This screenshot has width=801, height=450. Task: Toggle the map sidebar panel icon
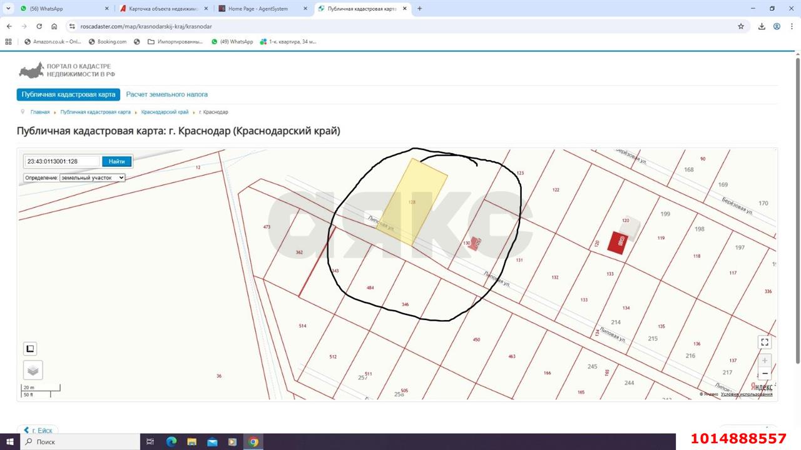[x=30, y=349]
